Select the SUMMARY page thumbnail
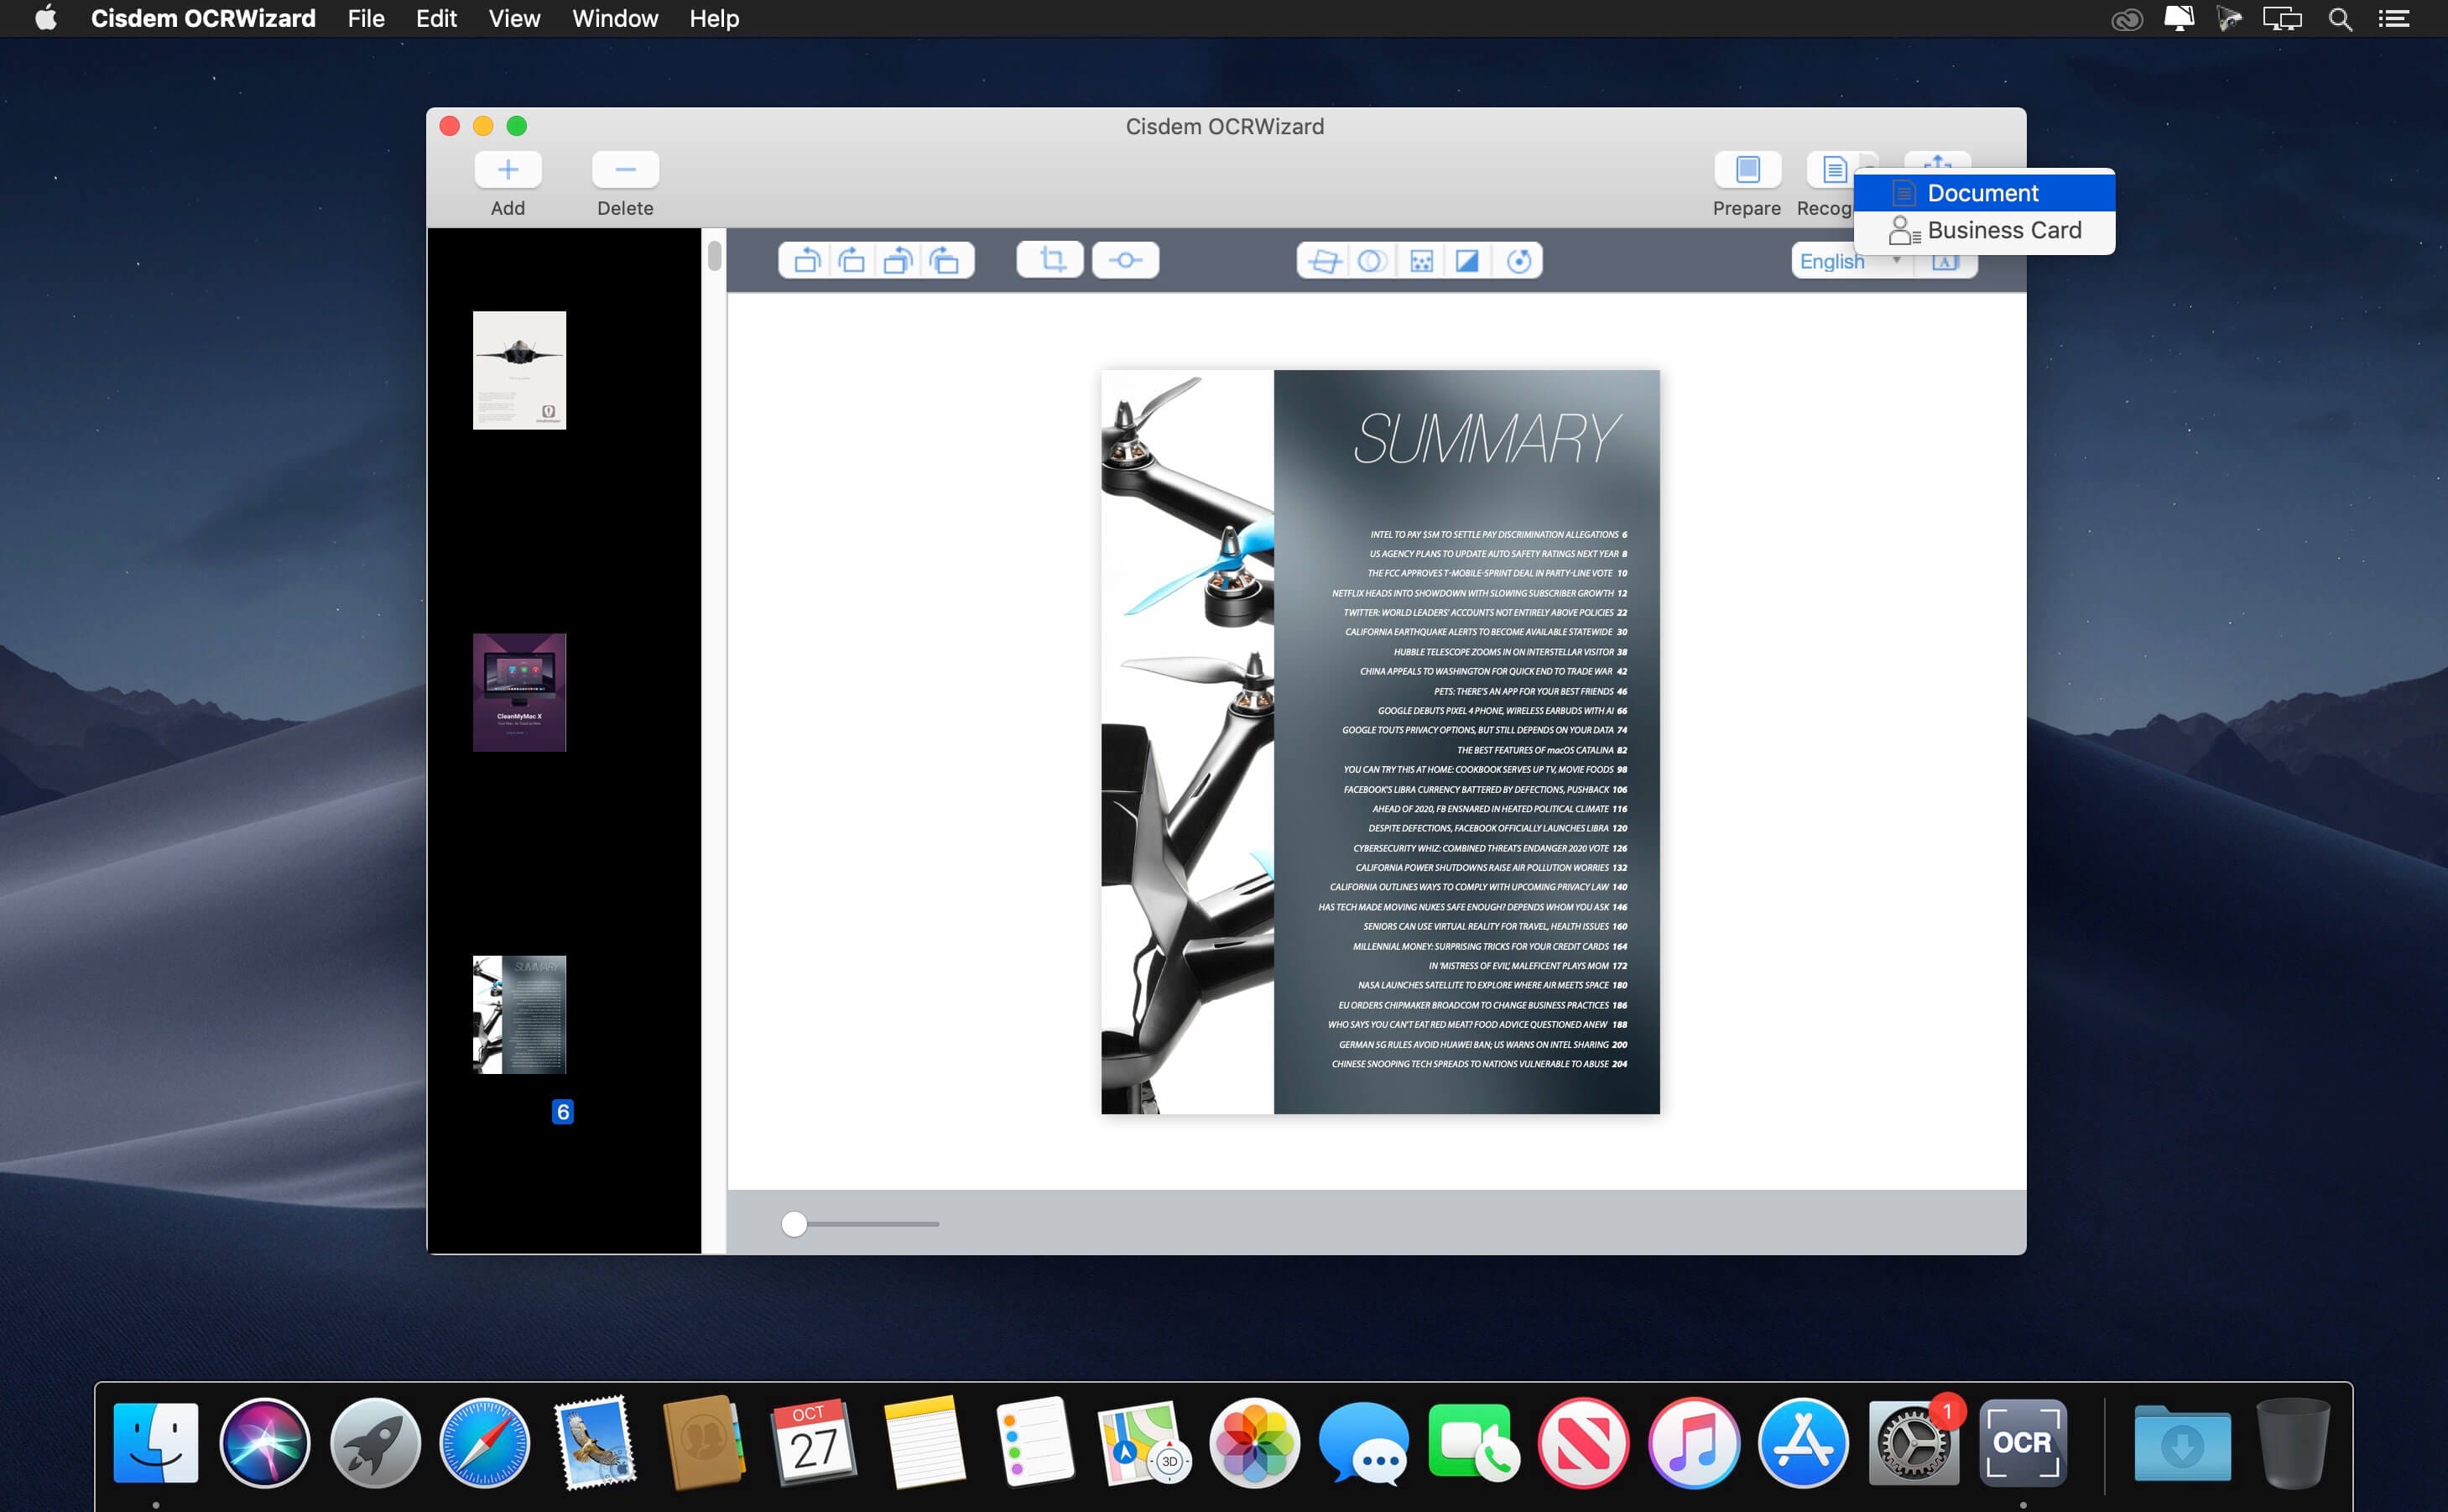2448x1512 pixels. pyautogui.click(x=518, y=1014)
